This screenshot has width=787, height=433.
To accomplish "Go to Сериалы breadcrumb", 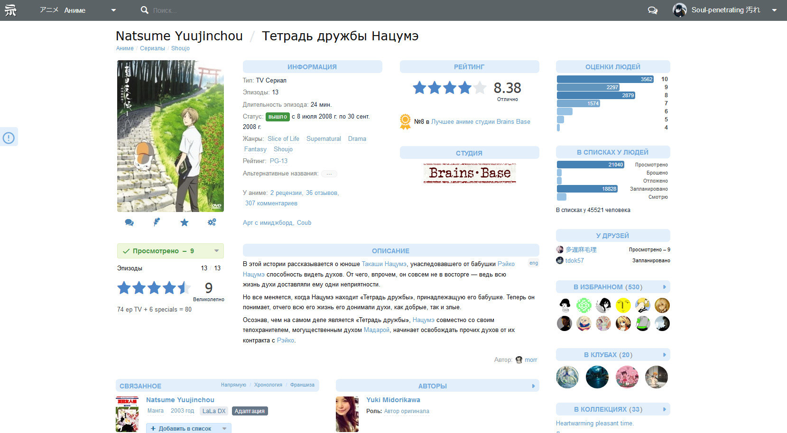I will (x=152, y=48).
